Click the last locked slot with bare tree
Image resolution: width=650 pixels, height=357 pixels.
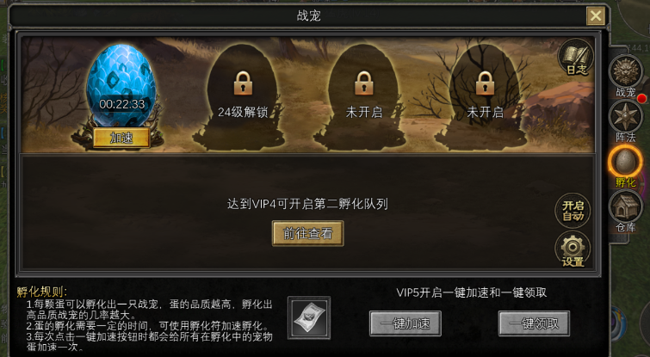tap(485, 95)
